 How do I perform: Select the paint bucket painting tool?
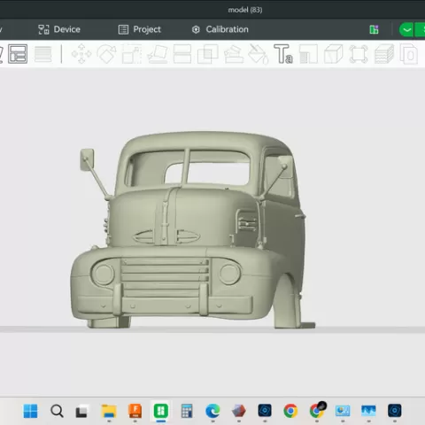pos(259,54)
